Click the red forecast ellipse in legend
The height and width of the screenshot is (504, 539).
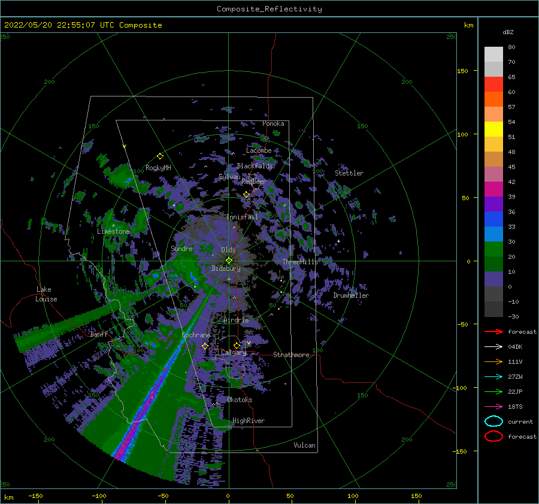point(493,436)
